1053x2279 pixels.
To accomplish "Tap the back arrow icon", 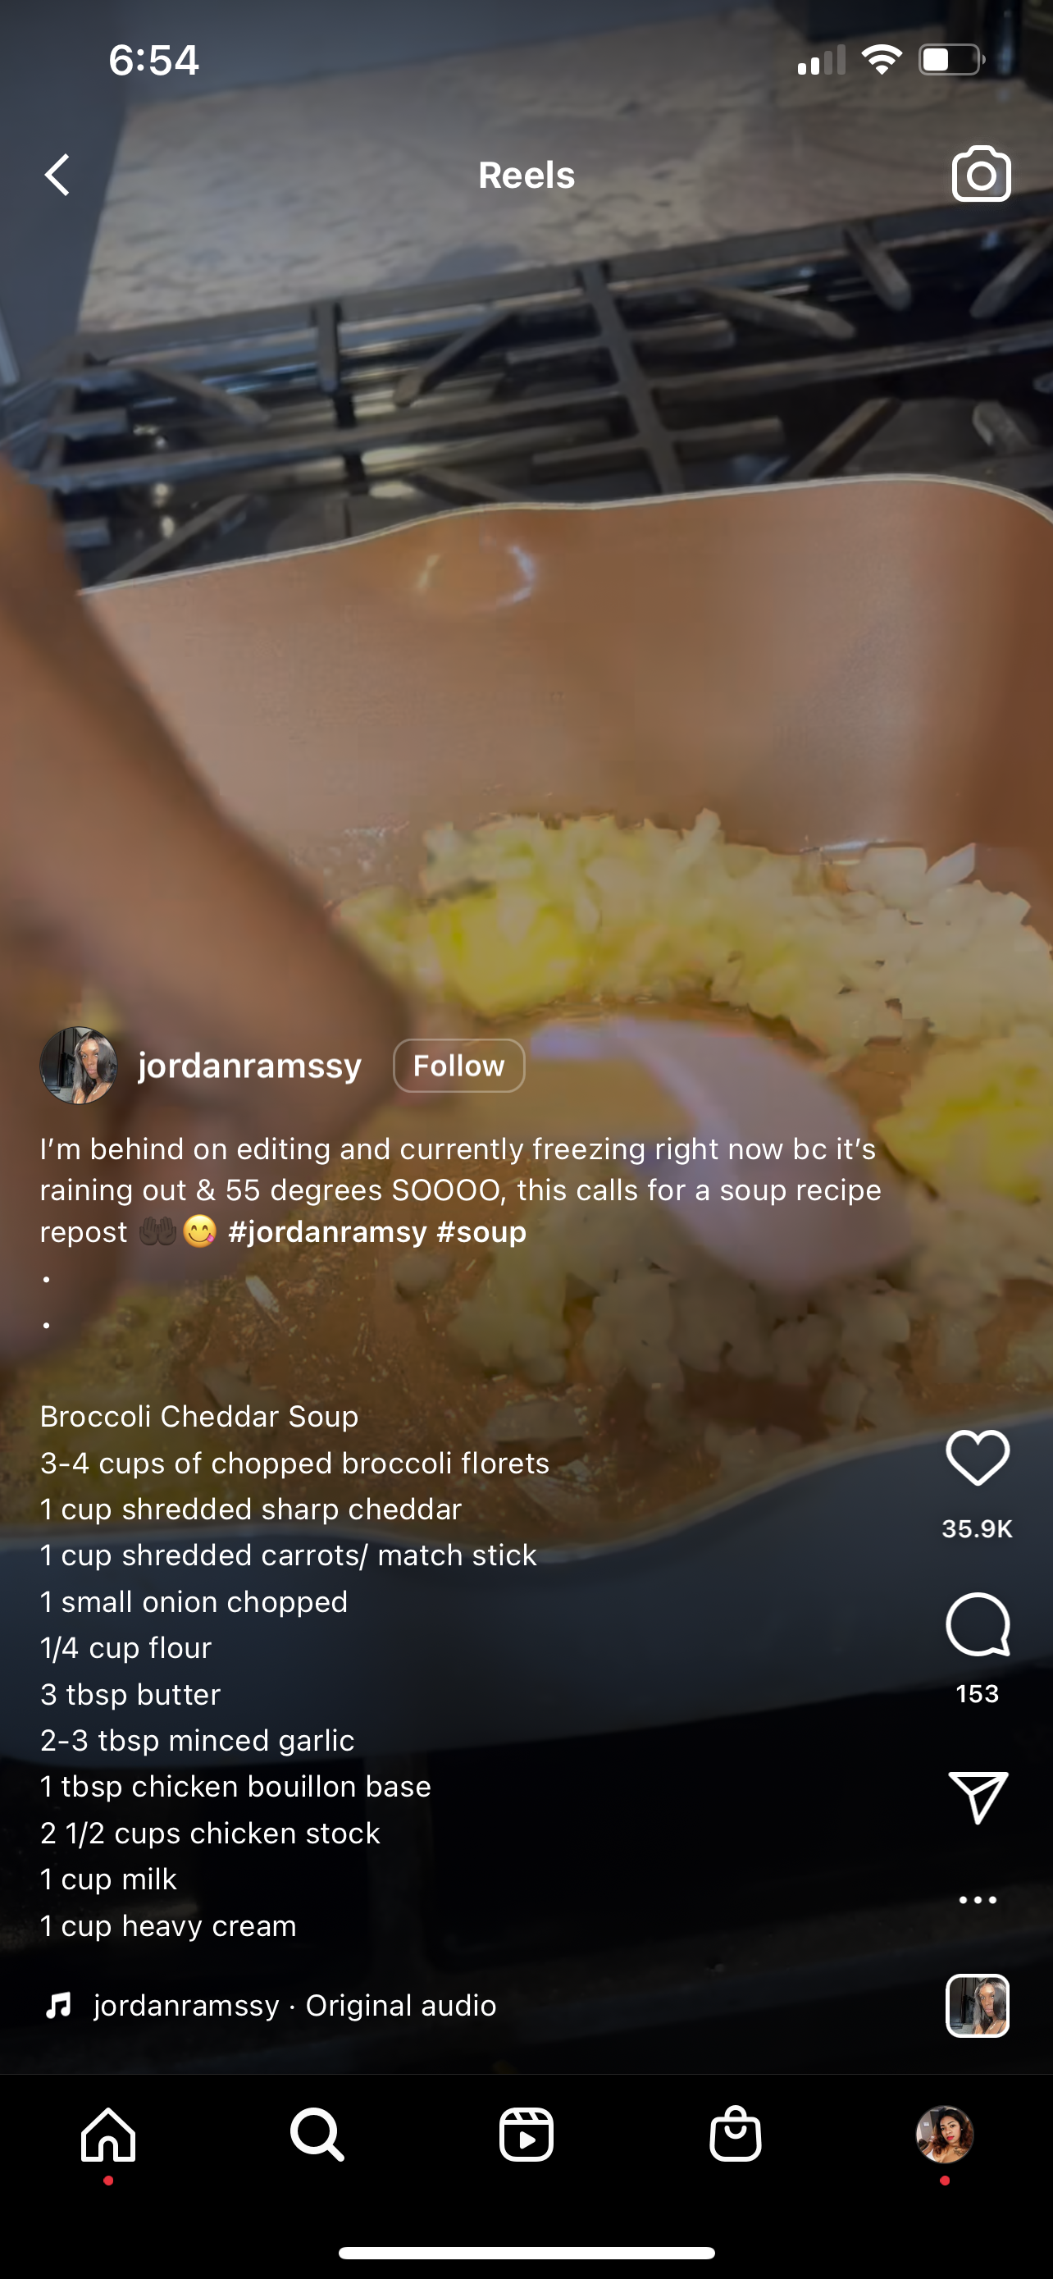I will click(x=58, y=174).
